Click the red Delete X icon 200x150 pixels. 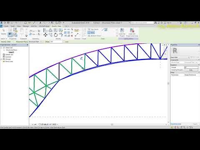pyautogui.click(x=72, y=36)
